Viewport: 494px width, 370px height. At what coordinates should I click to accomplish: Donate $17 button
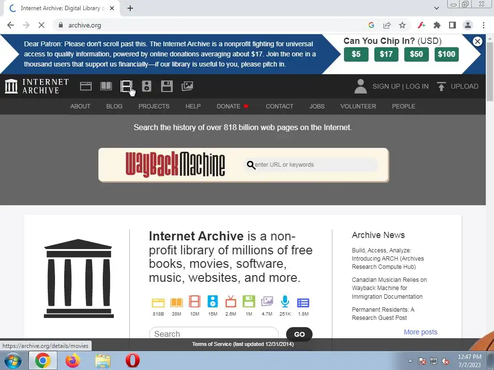(386, 54)
